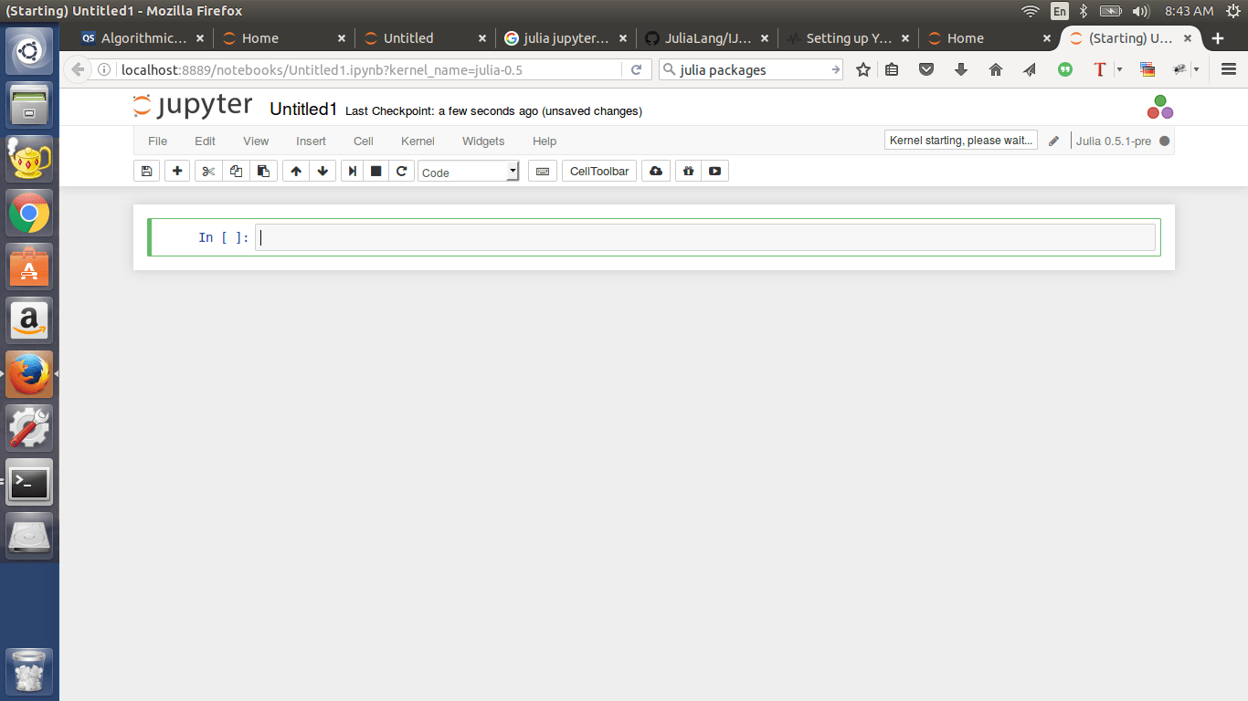Cut the selected cell with the scissors icon
1248x701 pixels.
(x=208, y=171)
